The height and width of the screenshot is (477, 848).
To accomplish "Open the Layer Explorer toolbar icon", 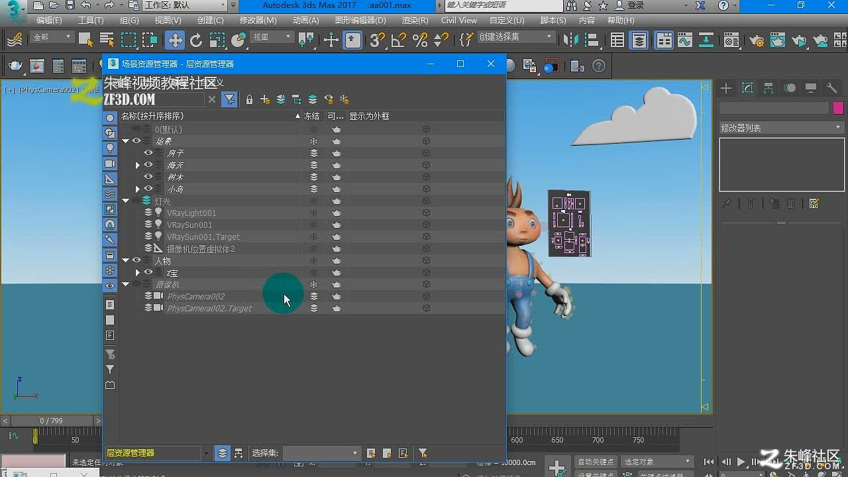I will coord(639,40).
